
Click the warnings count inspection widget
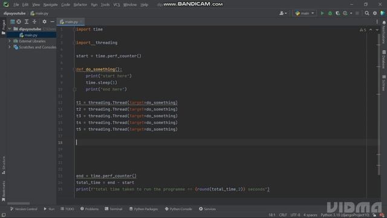[363, 30]
